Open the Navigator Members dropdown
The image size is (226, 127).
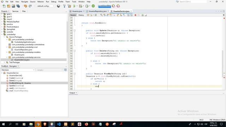[18, 70]
